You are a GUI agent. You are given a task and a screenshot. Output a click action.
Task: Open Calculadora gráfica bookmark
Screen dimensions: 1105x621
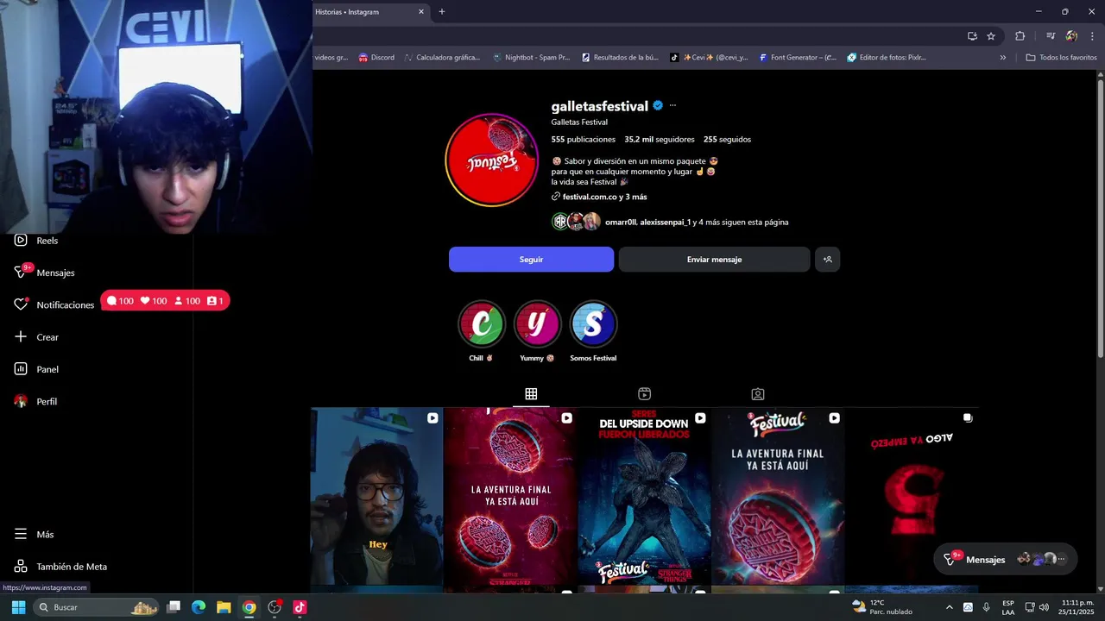click(442, 58)
